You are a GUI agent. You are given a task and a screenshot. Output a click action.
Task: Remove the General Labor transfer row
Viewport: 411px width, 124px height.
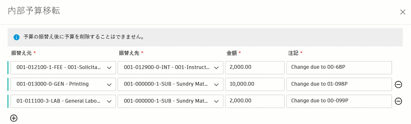pyautogui.click(x=398, y=101)
